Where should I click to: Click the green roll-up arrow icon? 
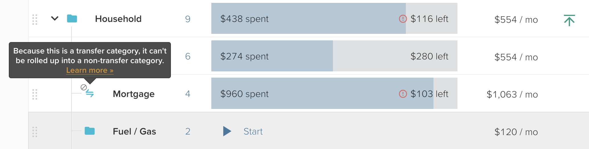(x=569, y=20)
